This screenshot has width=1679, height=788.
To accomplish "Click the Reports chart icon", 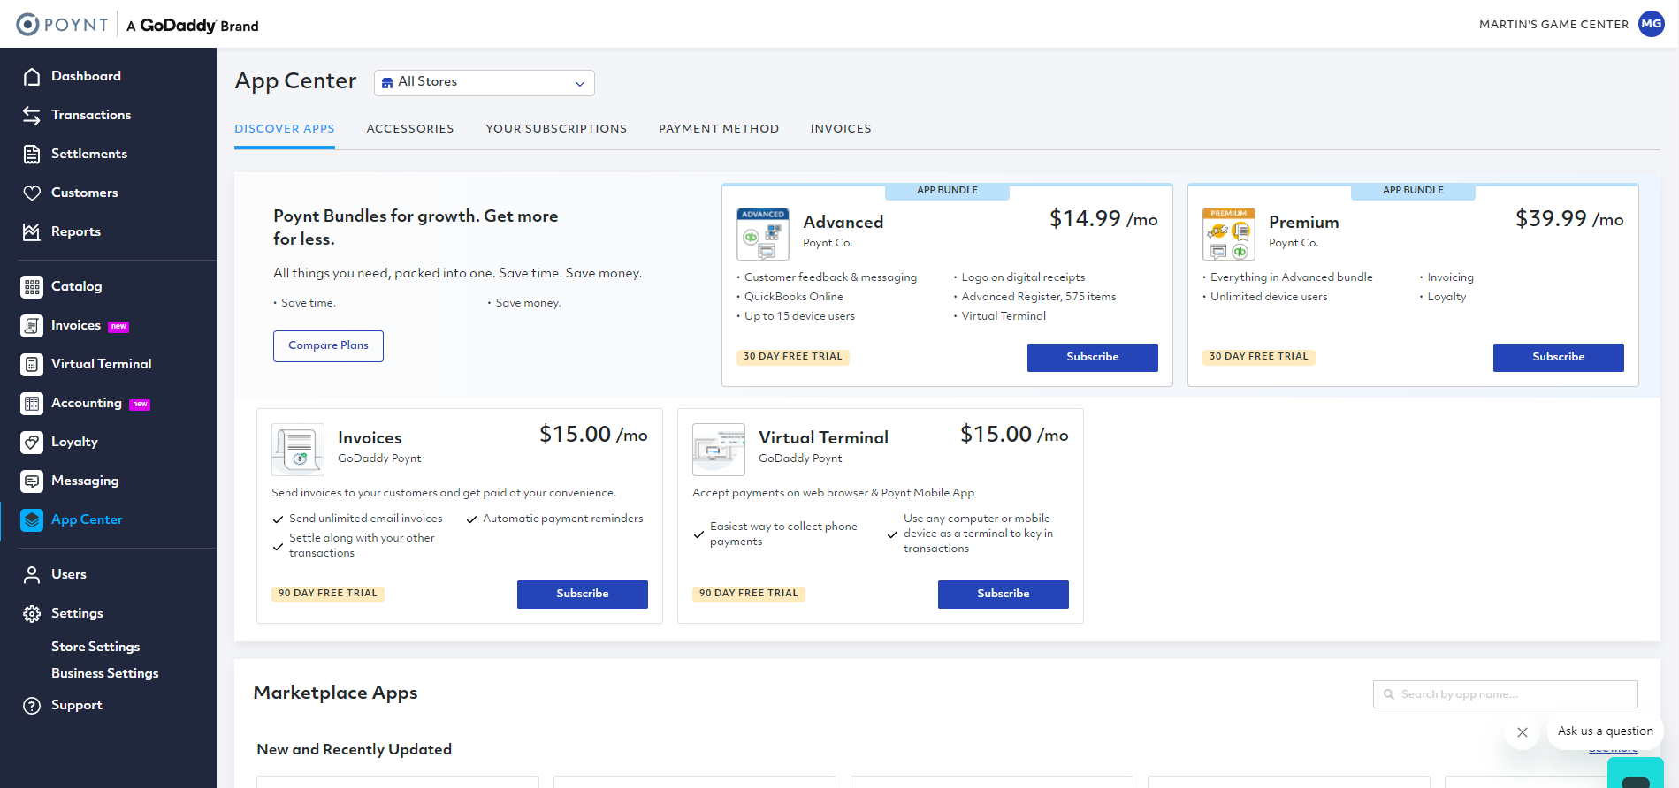I will click(x=32, y=232).
